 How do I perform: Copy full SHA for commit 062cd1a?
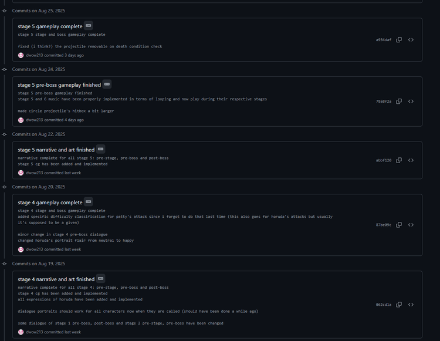coord(399,305)
